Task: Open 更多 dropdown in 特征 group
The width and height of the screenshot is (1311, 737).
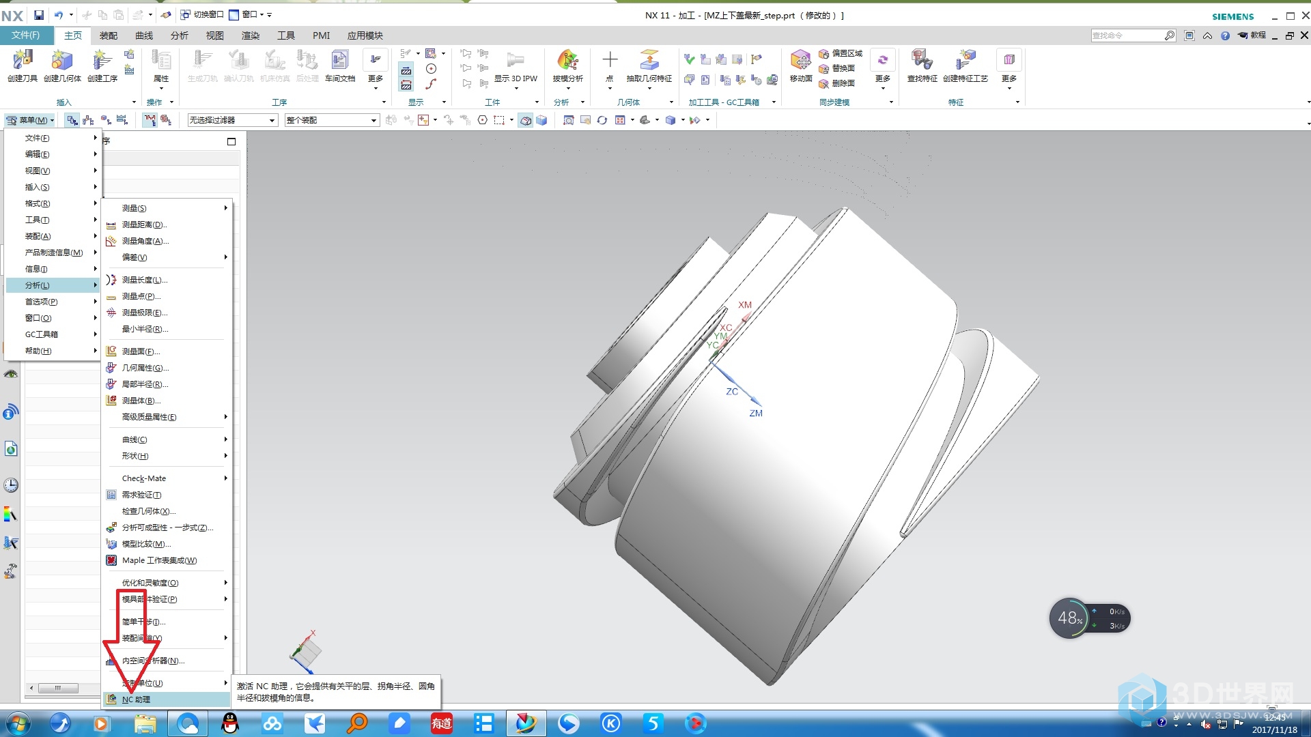Action: [1009, 68]
